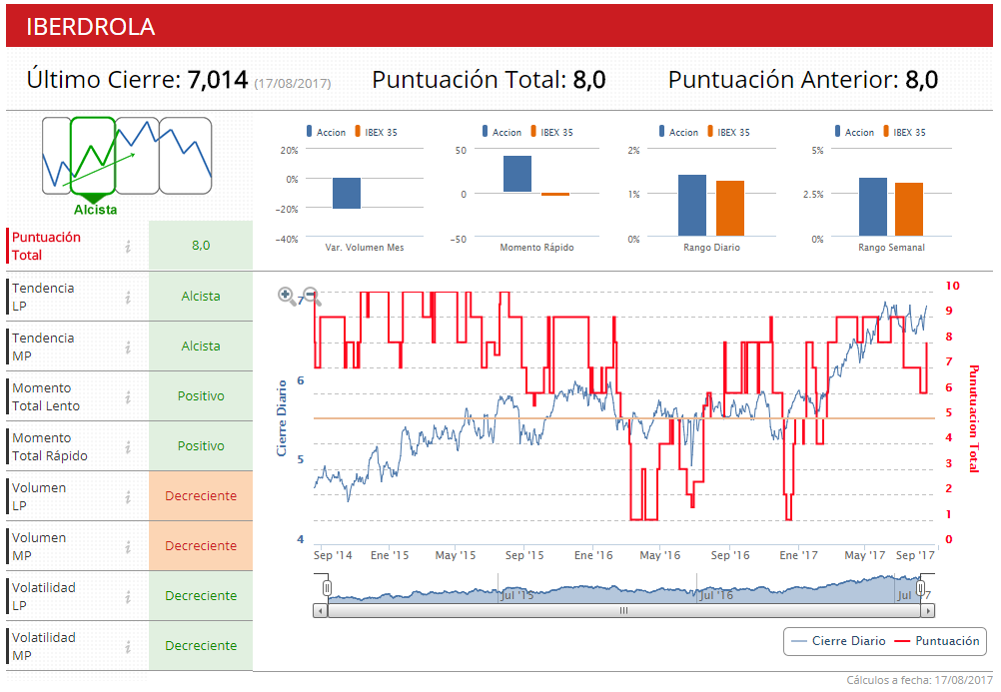This screenshot has width=1001, height=692.
Task: Click the Cálculos a fecha footer text
Action: 919,680
